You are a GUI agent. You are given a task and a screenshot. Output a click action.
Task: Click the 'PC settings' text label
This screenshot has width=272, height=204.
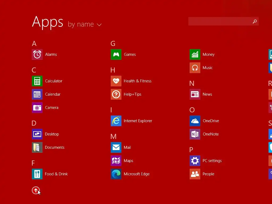(x=212, y=161)
